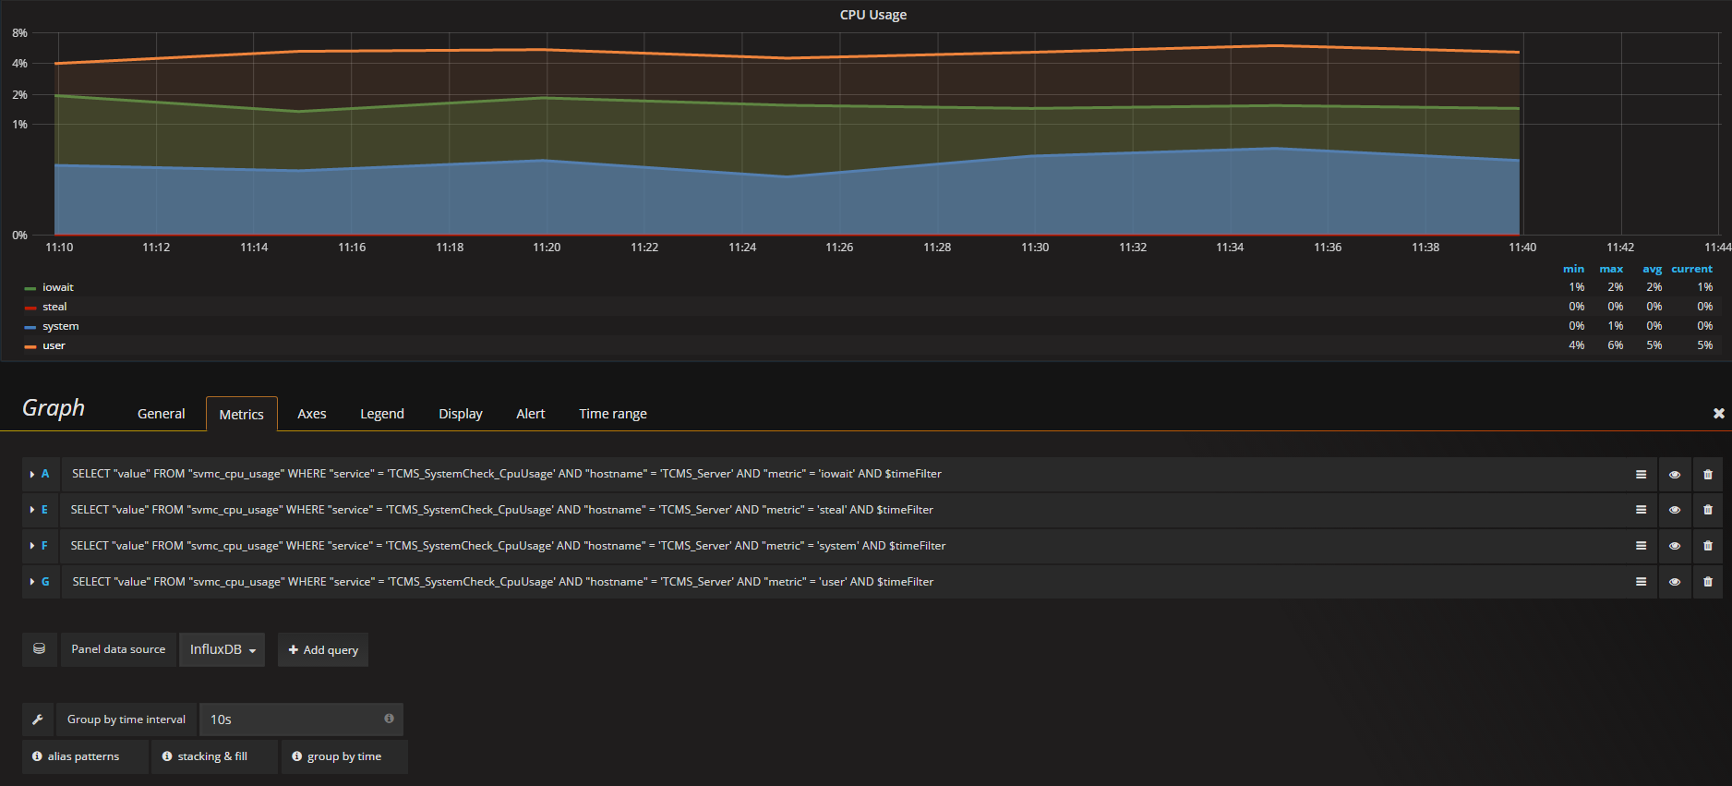Image resolution: width=1732 pixels, height=786 pixels.
Task: Toggle the steal series in the legend
Action: 54,307
